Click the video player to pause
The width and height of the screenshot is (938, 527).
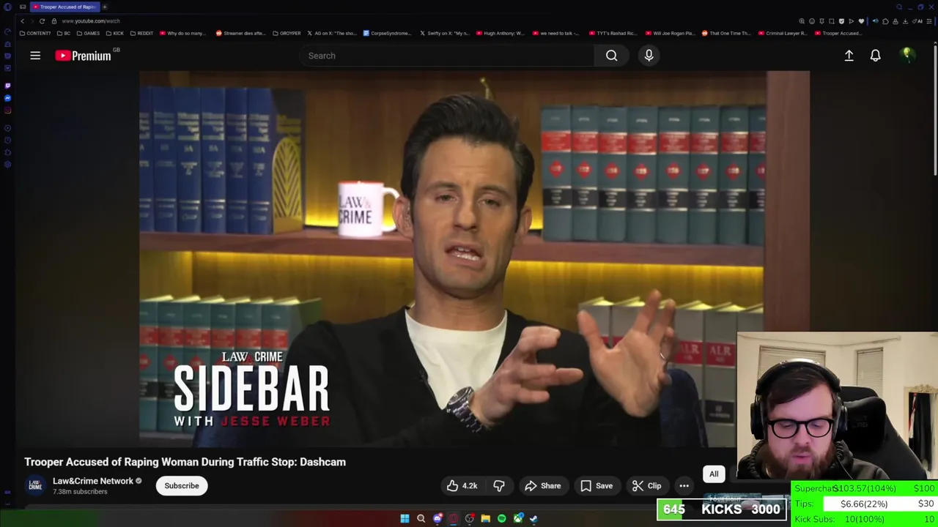pyautogui.click(x=474, y=258)
